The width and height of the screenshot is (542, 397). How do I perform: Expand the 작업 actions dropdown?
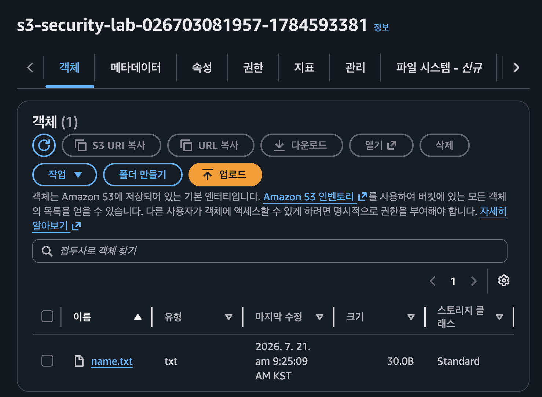(65, 175)
